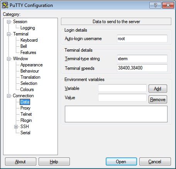Open the Features settings category

pyautogui.click(x=28, y=52)
